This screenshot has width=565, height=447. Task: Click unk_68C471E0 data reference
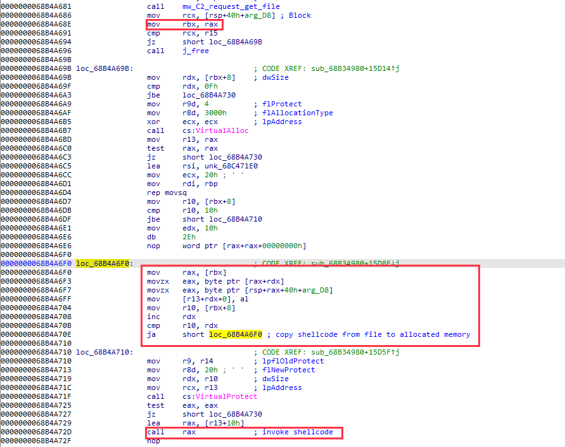(231, 166)
